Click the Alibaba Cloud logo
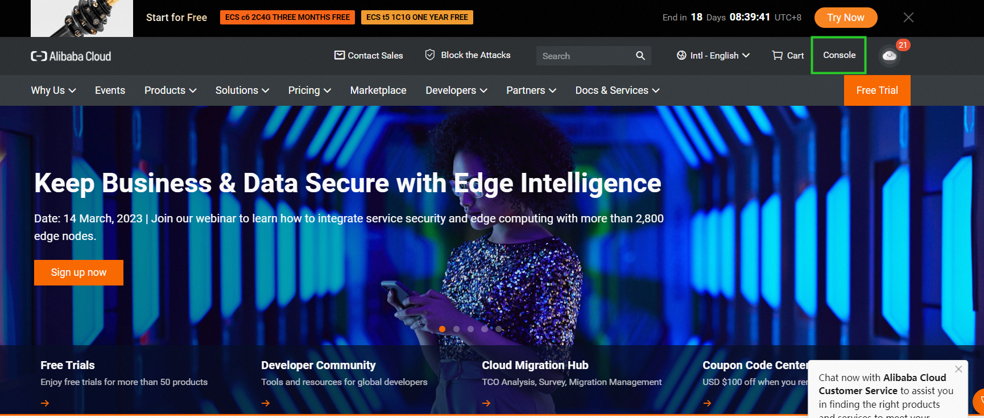984x418 pixels. pyautogui.click(x=71, y=56)
